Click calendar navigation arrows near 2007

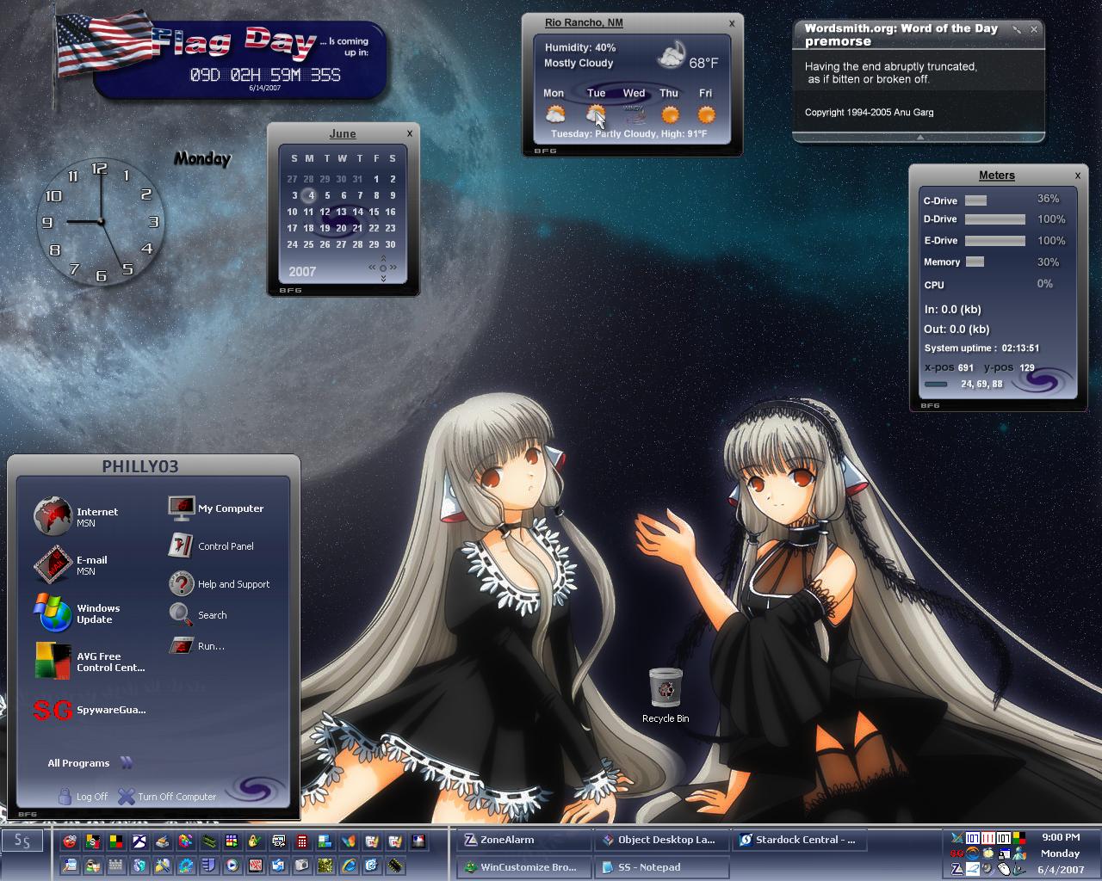pos(383,268)
